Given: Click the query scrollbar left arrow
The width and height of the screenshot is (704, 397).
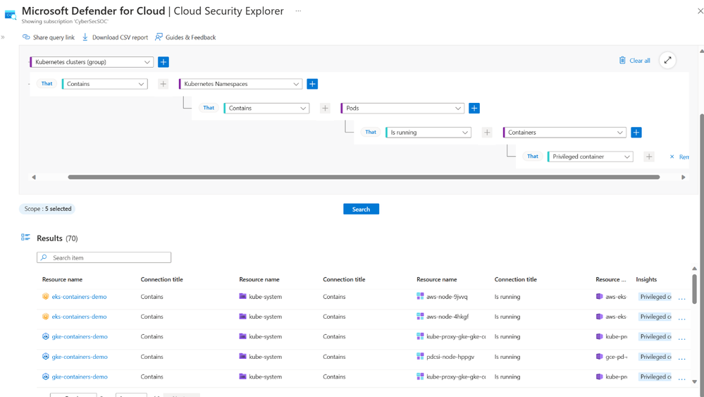Looking at the screenshot, I should coord(34,178).
